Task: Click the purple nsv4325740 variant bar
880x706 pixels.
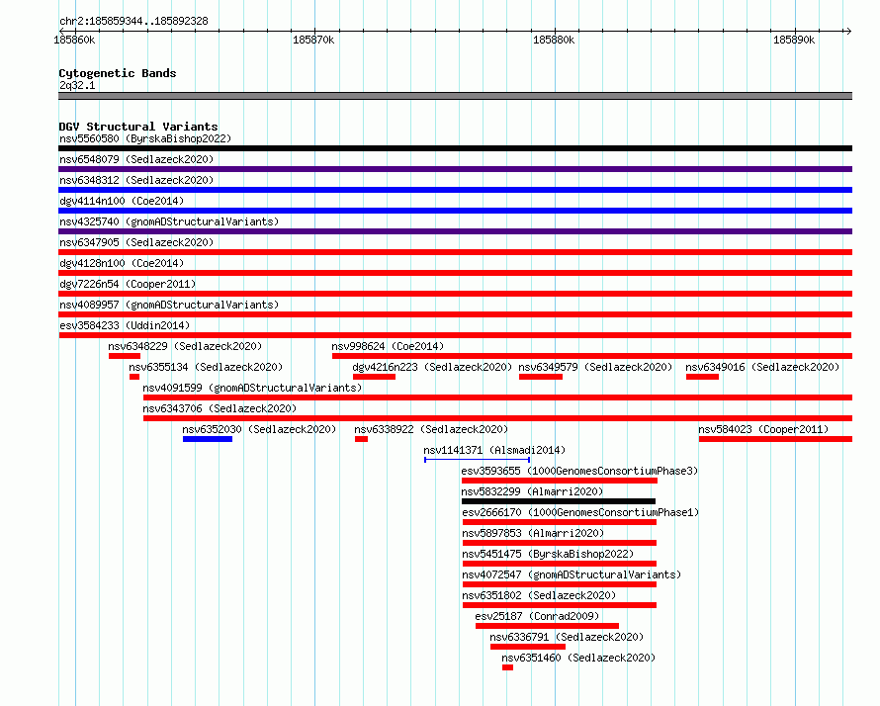Action: (455, 231)
